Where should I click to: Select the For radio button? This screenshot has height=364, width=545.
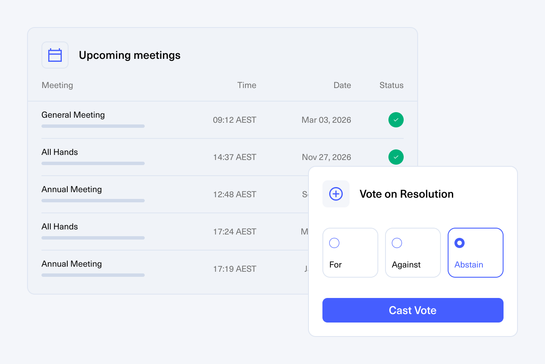tap(350, 253)
